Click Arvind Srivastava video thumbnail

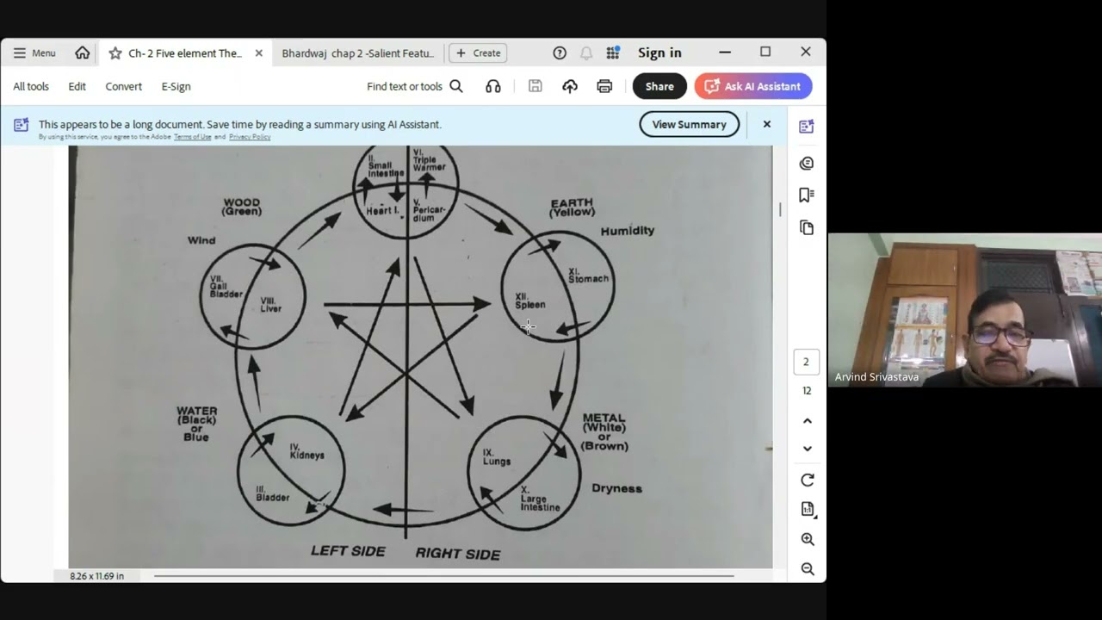tap(965, 309)
